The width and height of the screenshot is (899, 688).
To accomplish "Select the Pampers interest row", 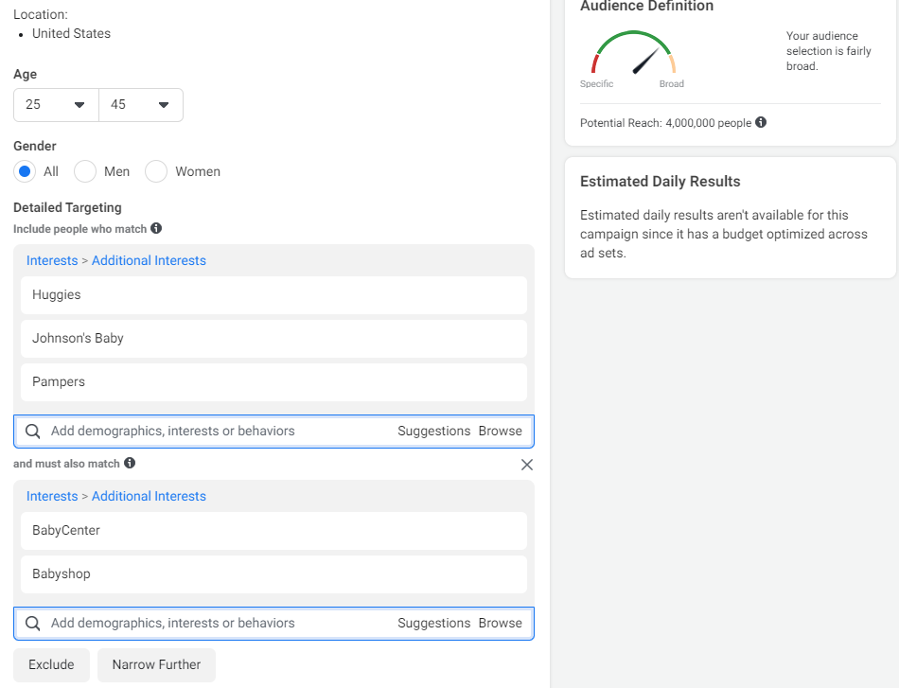I will click(x=273, y=381).
